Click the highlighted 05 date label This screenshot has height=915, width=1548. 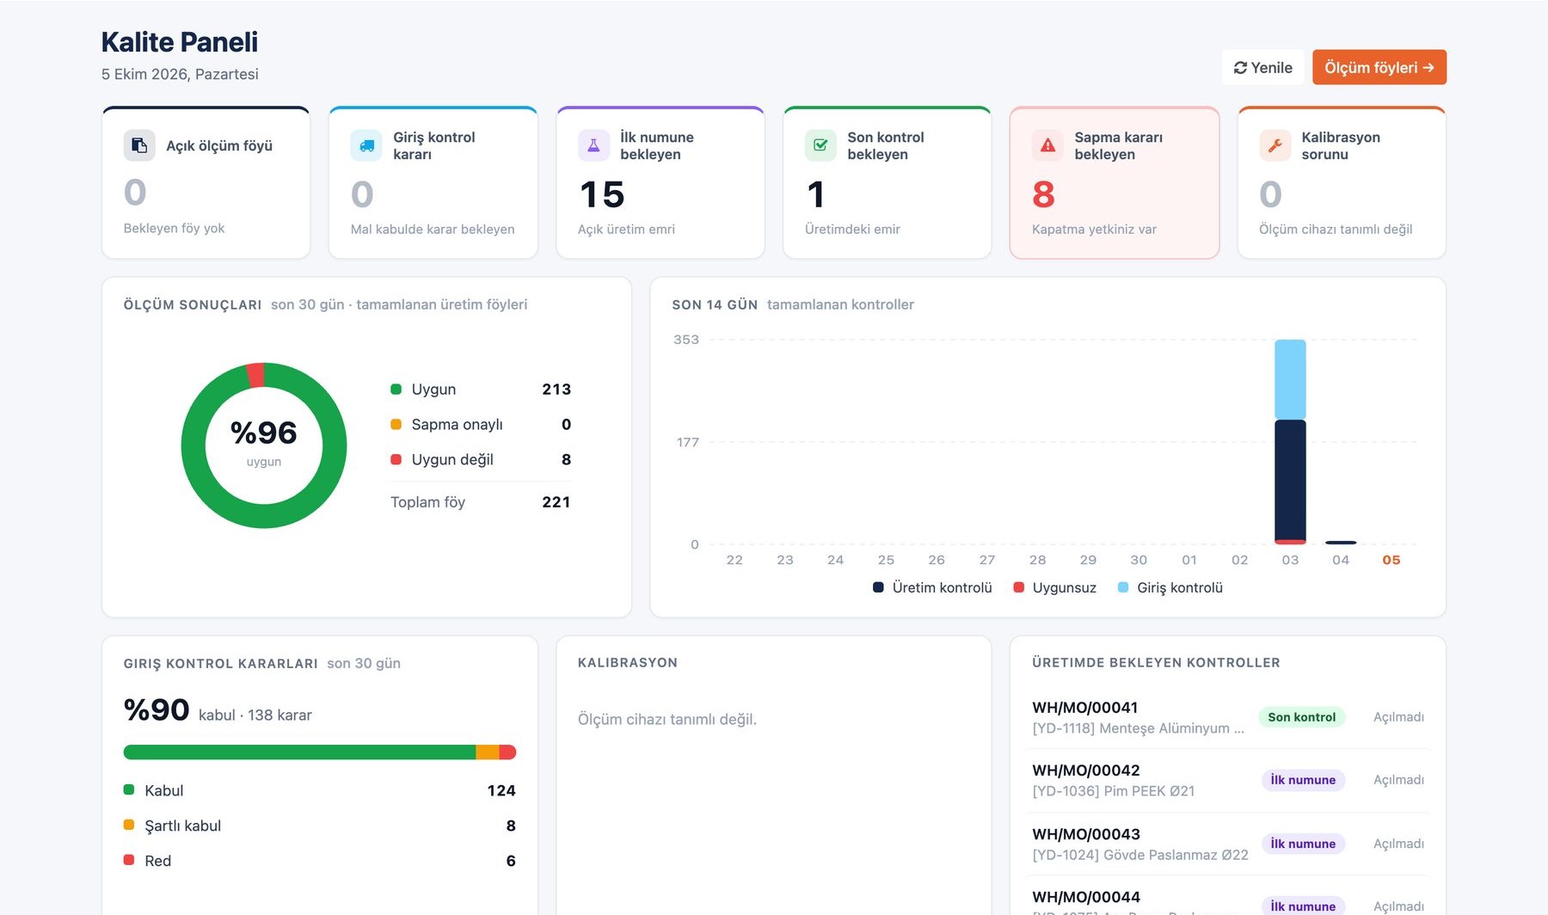click(1391, 560)
